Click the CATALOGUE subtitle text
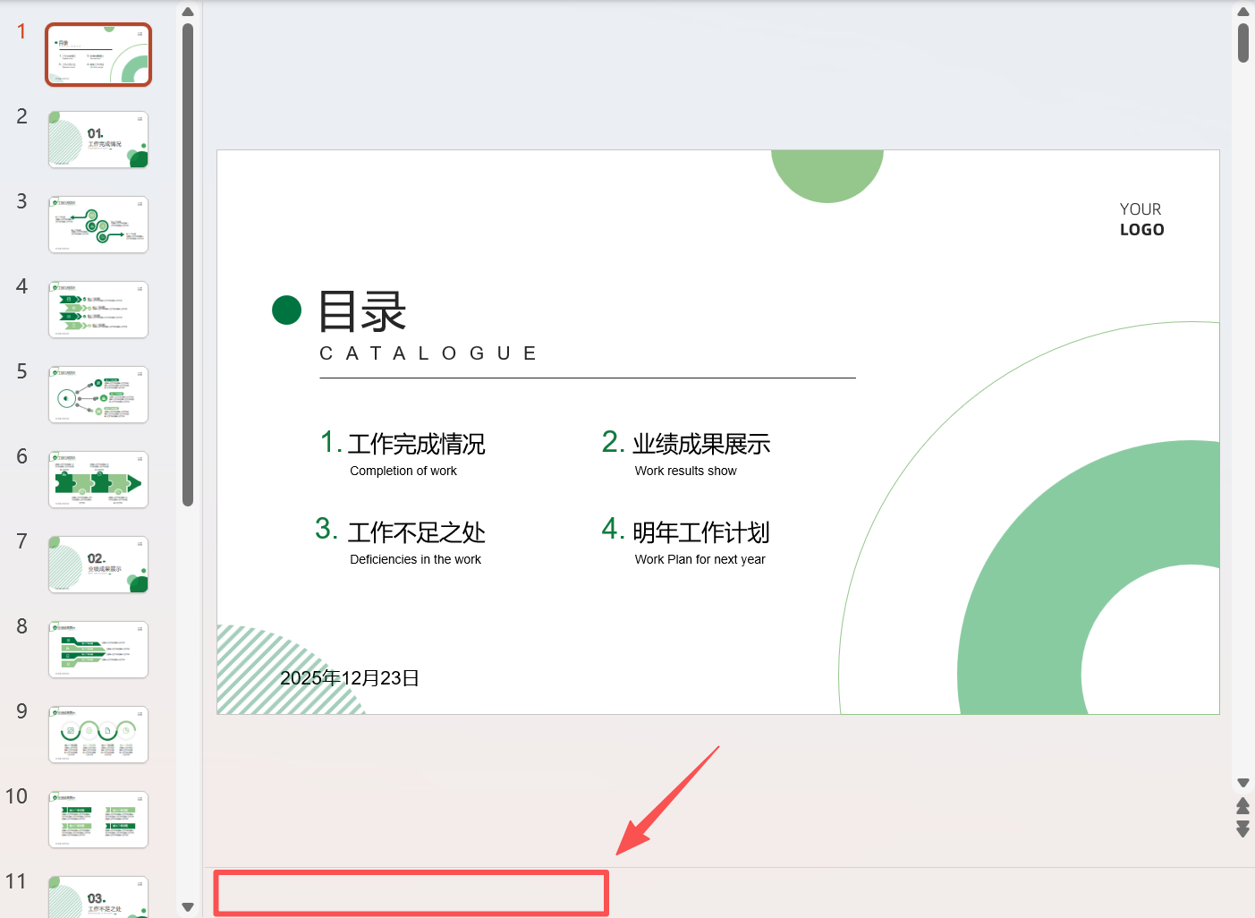1255x918 pixels. [x=428, y=353]
